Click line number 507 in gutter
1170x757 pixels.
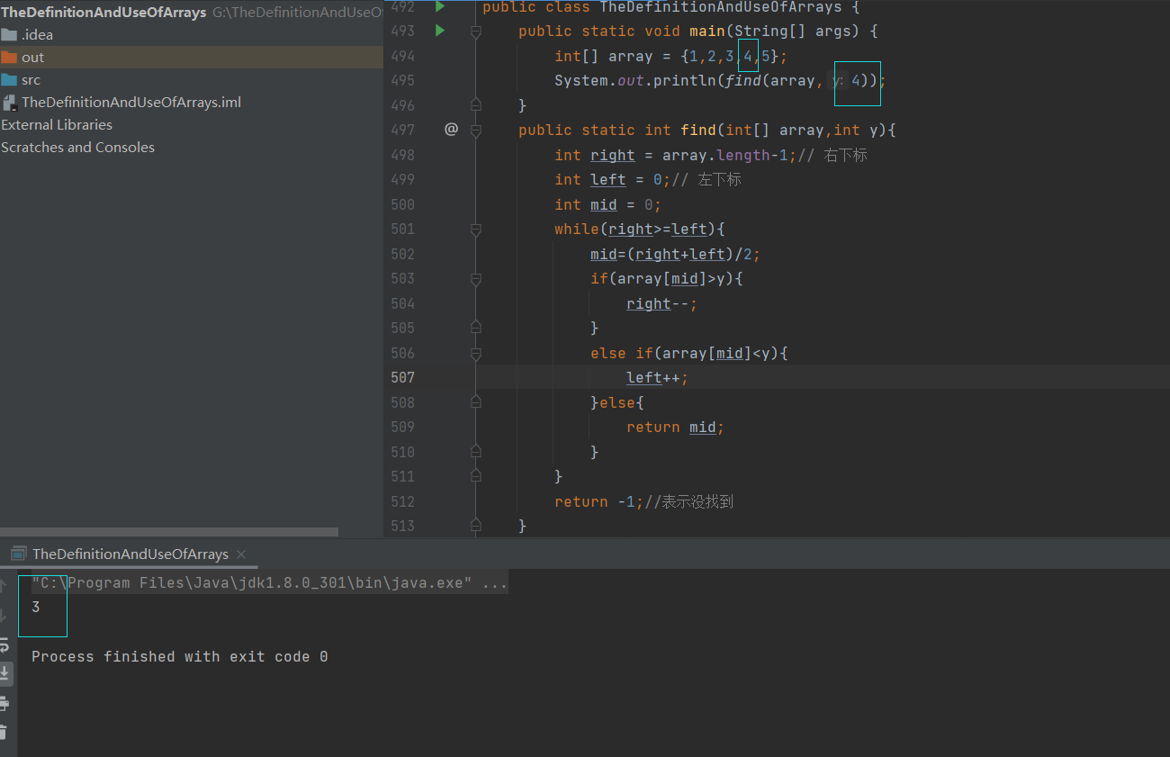coord(402,377)
